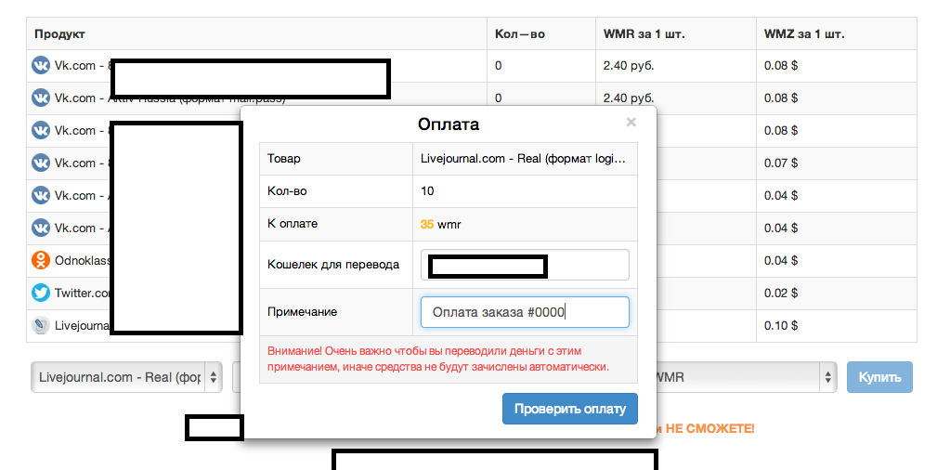Click the 0.10 $ price in Livejournal row
Image resolution: width=937 pixels, height=470 pixels.
[x=781, y=325]
